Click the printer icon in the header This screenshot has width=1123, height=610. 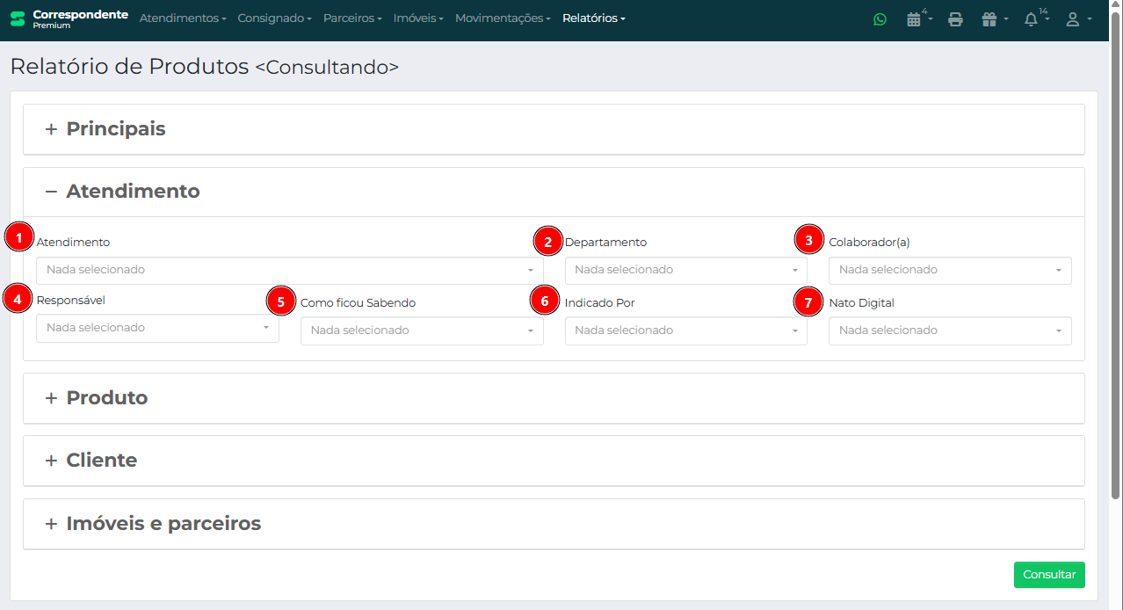[955, 19]
